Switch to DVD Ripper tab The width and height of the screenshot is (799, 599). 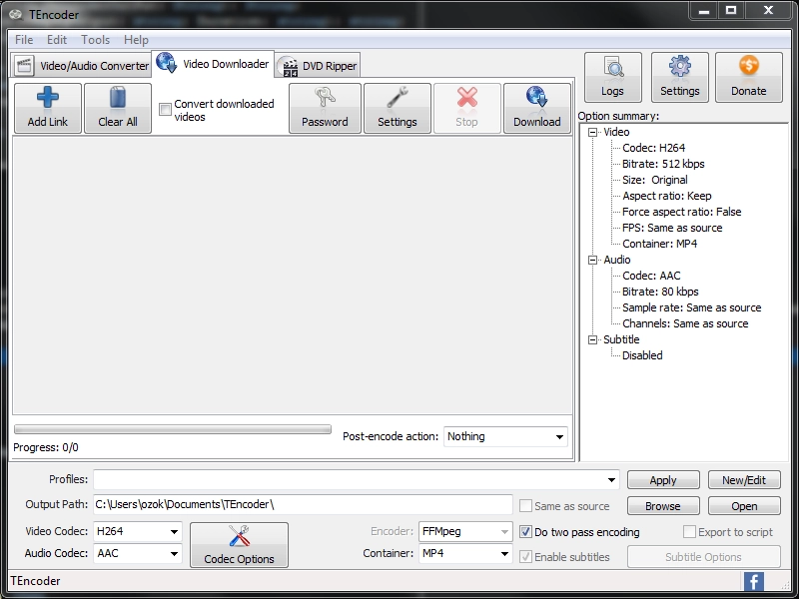319,66
